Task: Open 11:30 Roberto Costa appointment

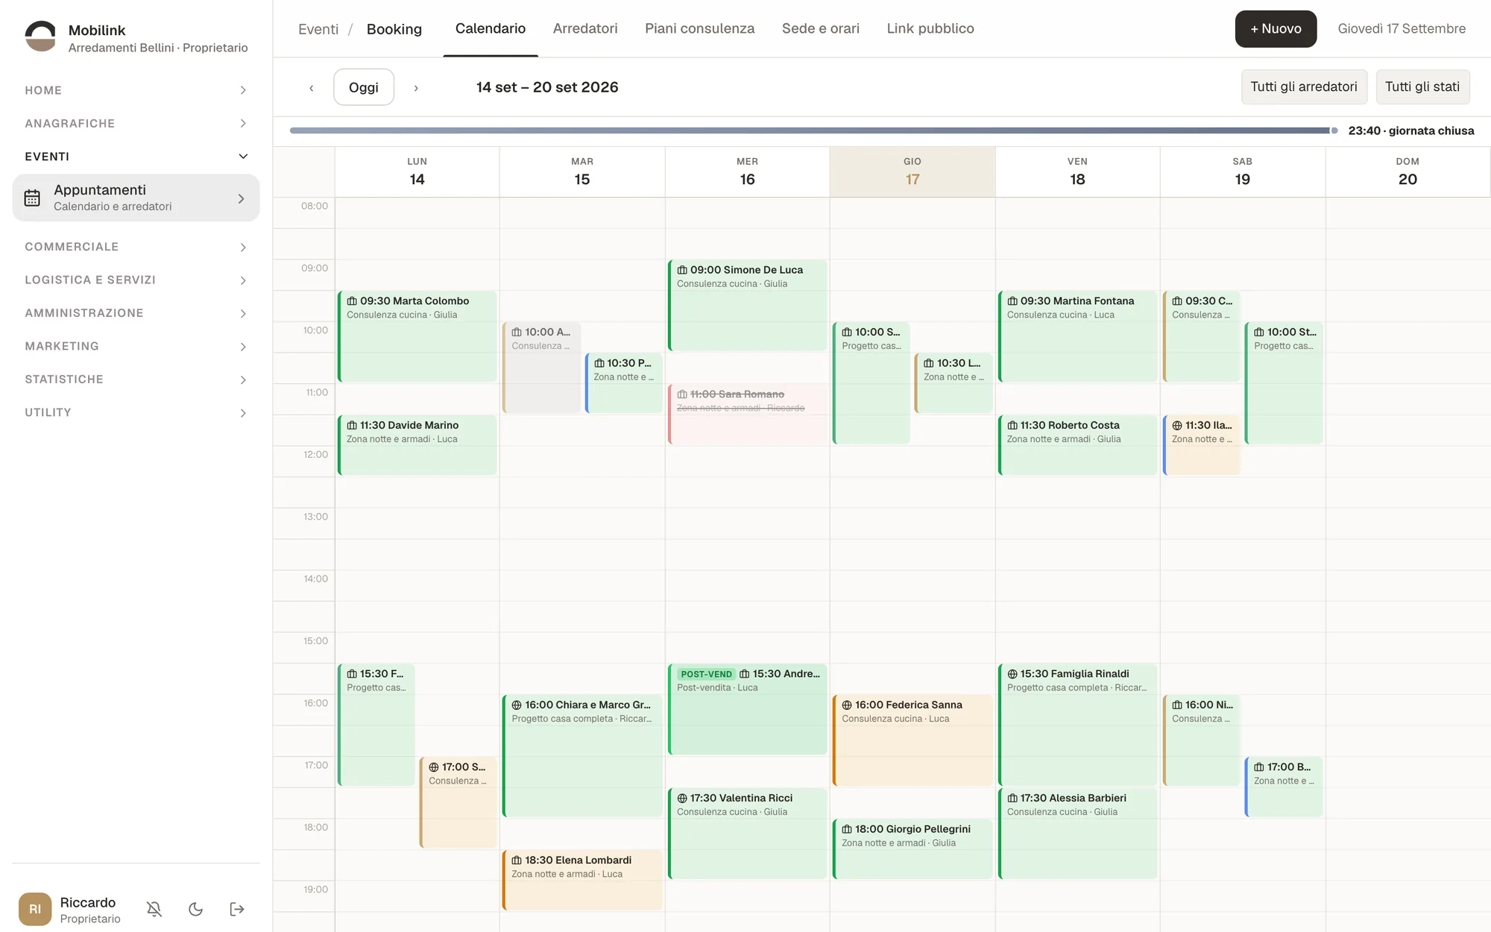Action: tap(1078, 445)
